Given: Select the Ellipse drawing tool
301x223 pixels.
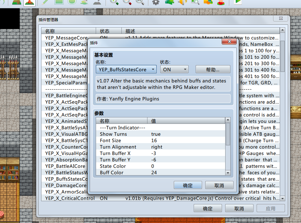Looking at the screenshot, I should (x=72, y=2).
